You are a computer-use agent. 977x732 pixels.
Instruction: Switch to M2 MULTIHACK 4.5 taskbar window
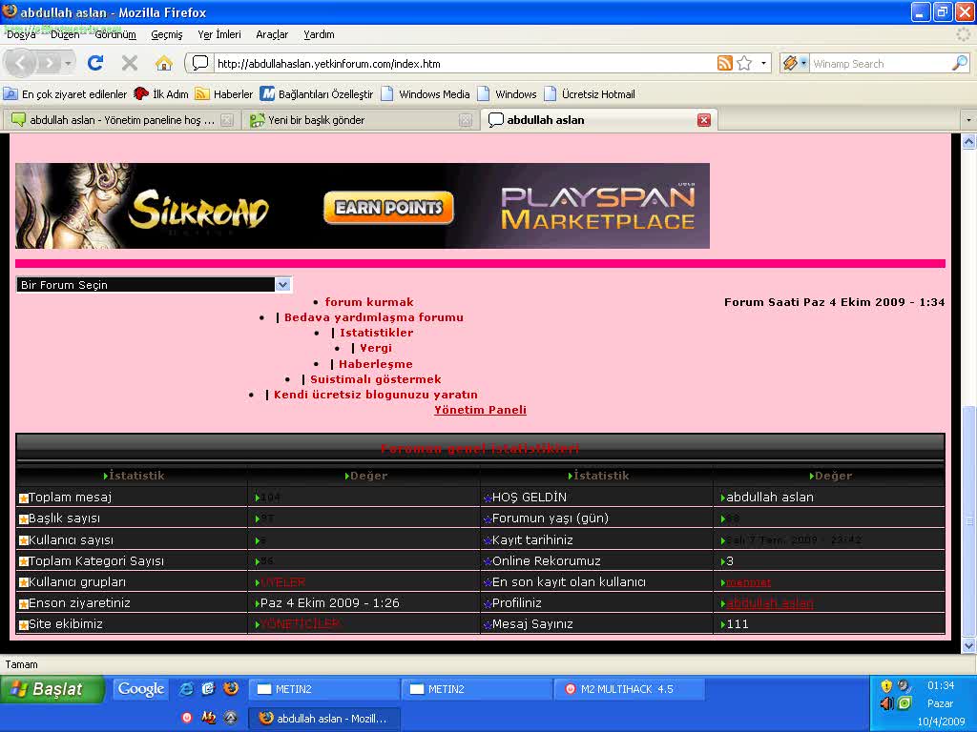click(x=629, y=689)
